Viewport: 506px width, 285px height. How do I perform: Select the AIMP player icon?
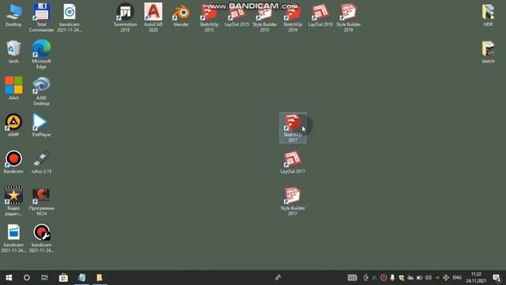click(13, 125)
